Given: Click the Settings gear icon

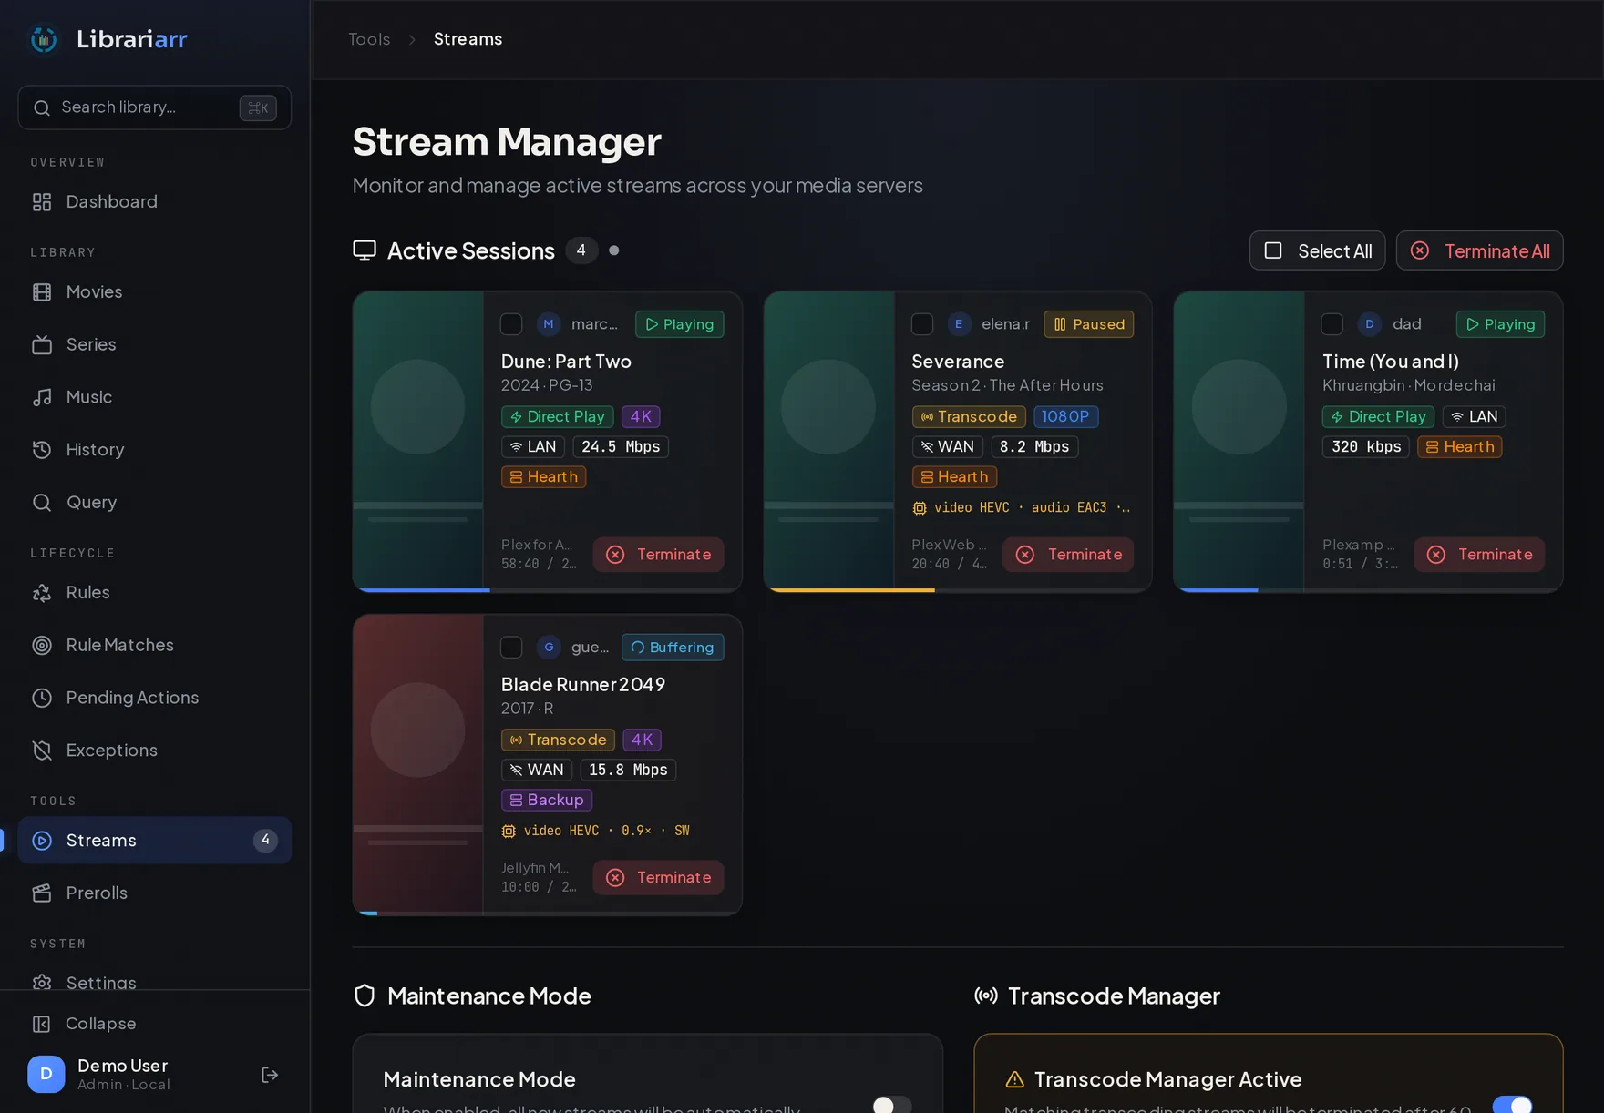Looking at the screenshot, I should (x=42, y=983).
